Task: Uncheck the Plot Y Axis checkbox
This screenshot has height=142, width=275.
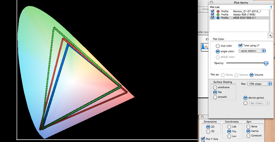Action: tap(202, 139)
